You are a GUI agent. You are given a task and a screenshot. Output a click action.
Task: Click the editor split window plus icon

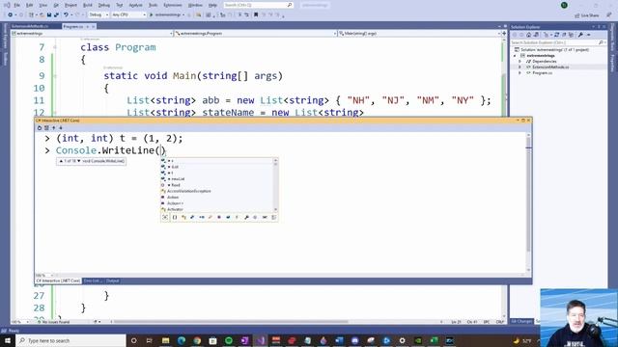504,34
